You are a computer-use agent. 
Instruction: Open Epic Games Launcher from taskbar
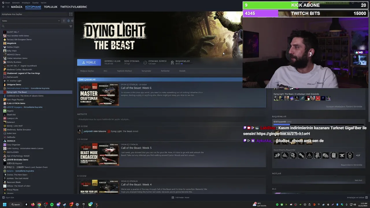click(84, 205)
